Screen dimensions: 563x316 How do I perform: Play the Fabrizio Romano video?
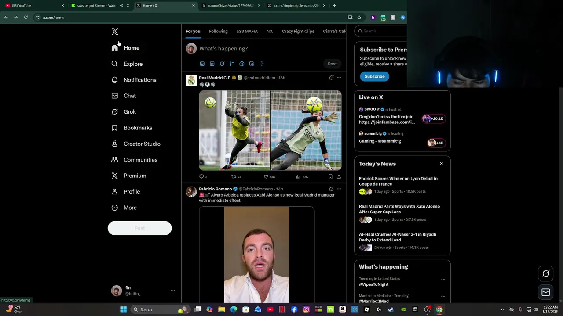pyautogui.click(x=256, y=255)
